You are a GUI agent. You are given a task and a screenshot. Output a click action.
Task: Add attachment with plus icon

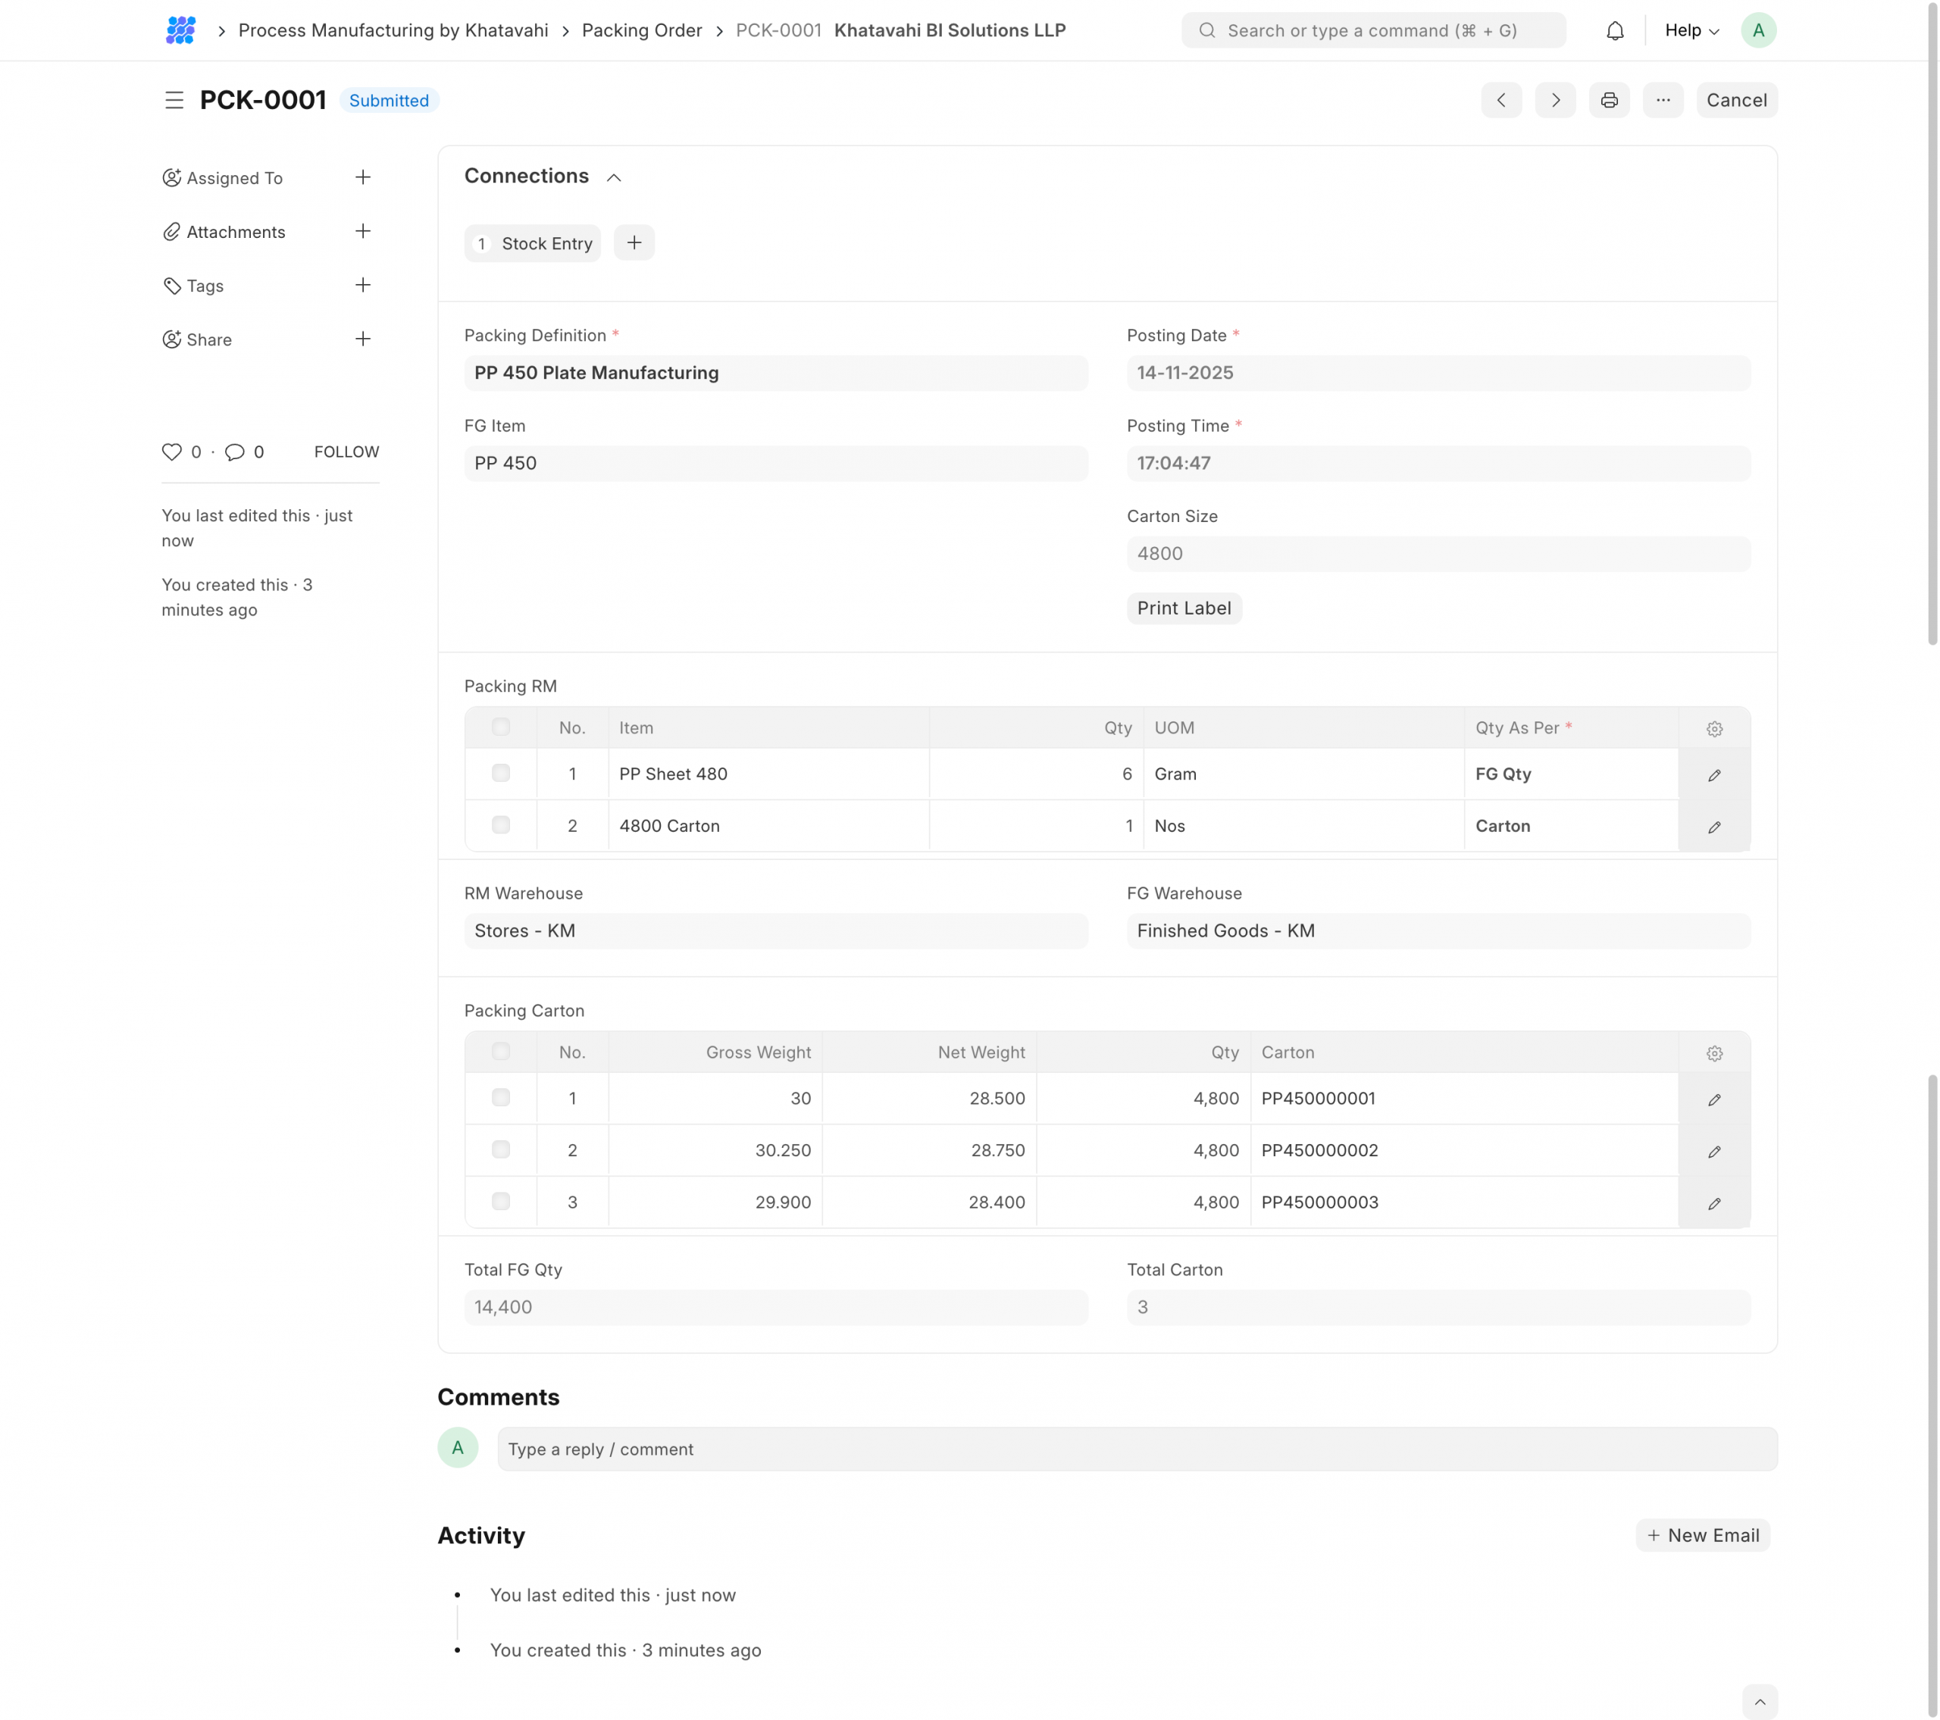[362, 230]
